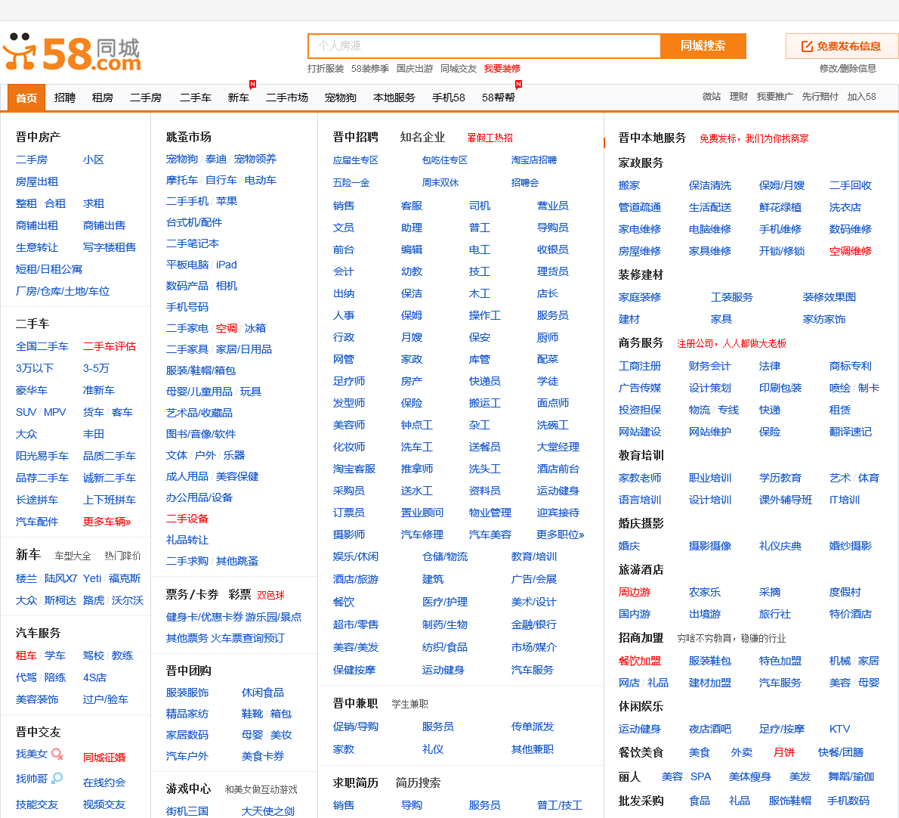Open the 58帮帮 navigation tab
899x818 pixels.
[x=499, y=98]
